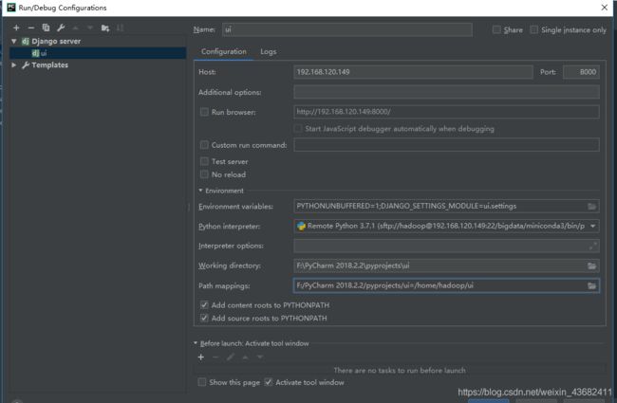Click the Custom run command field
This screenshot has height=403, width=617.
[446, 145]
